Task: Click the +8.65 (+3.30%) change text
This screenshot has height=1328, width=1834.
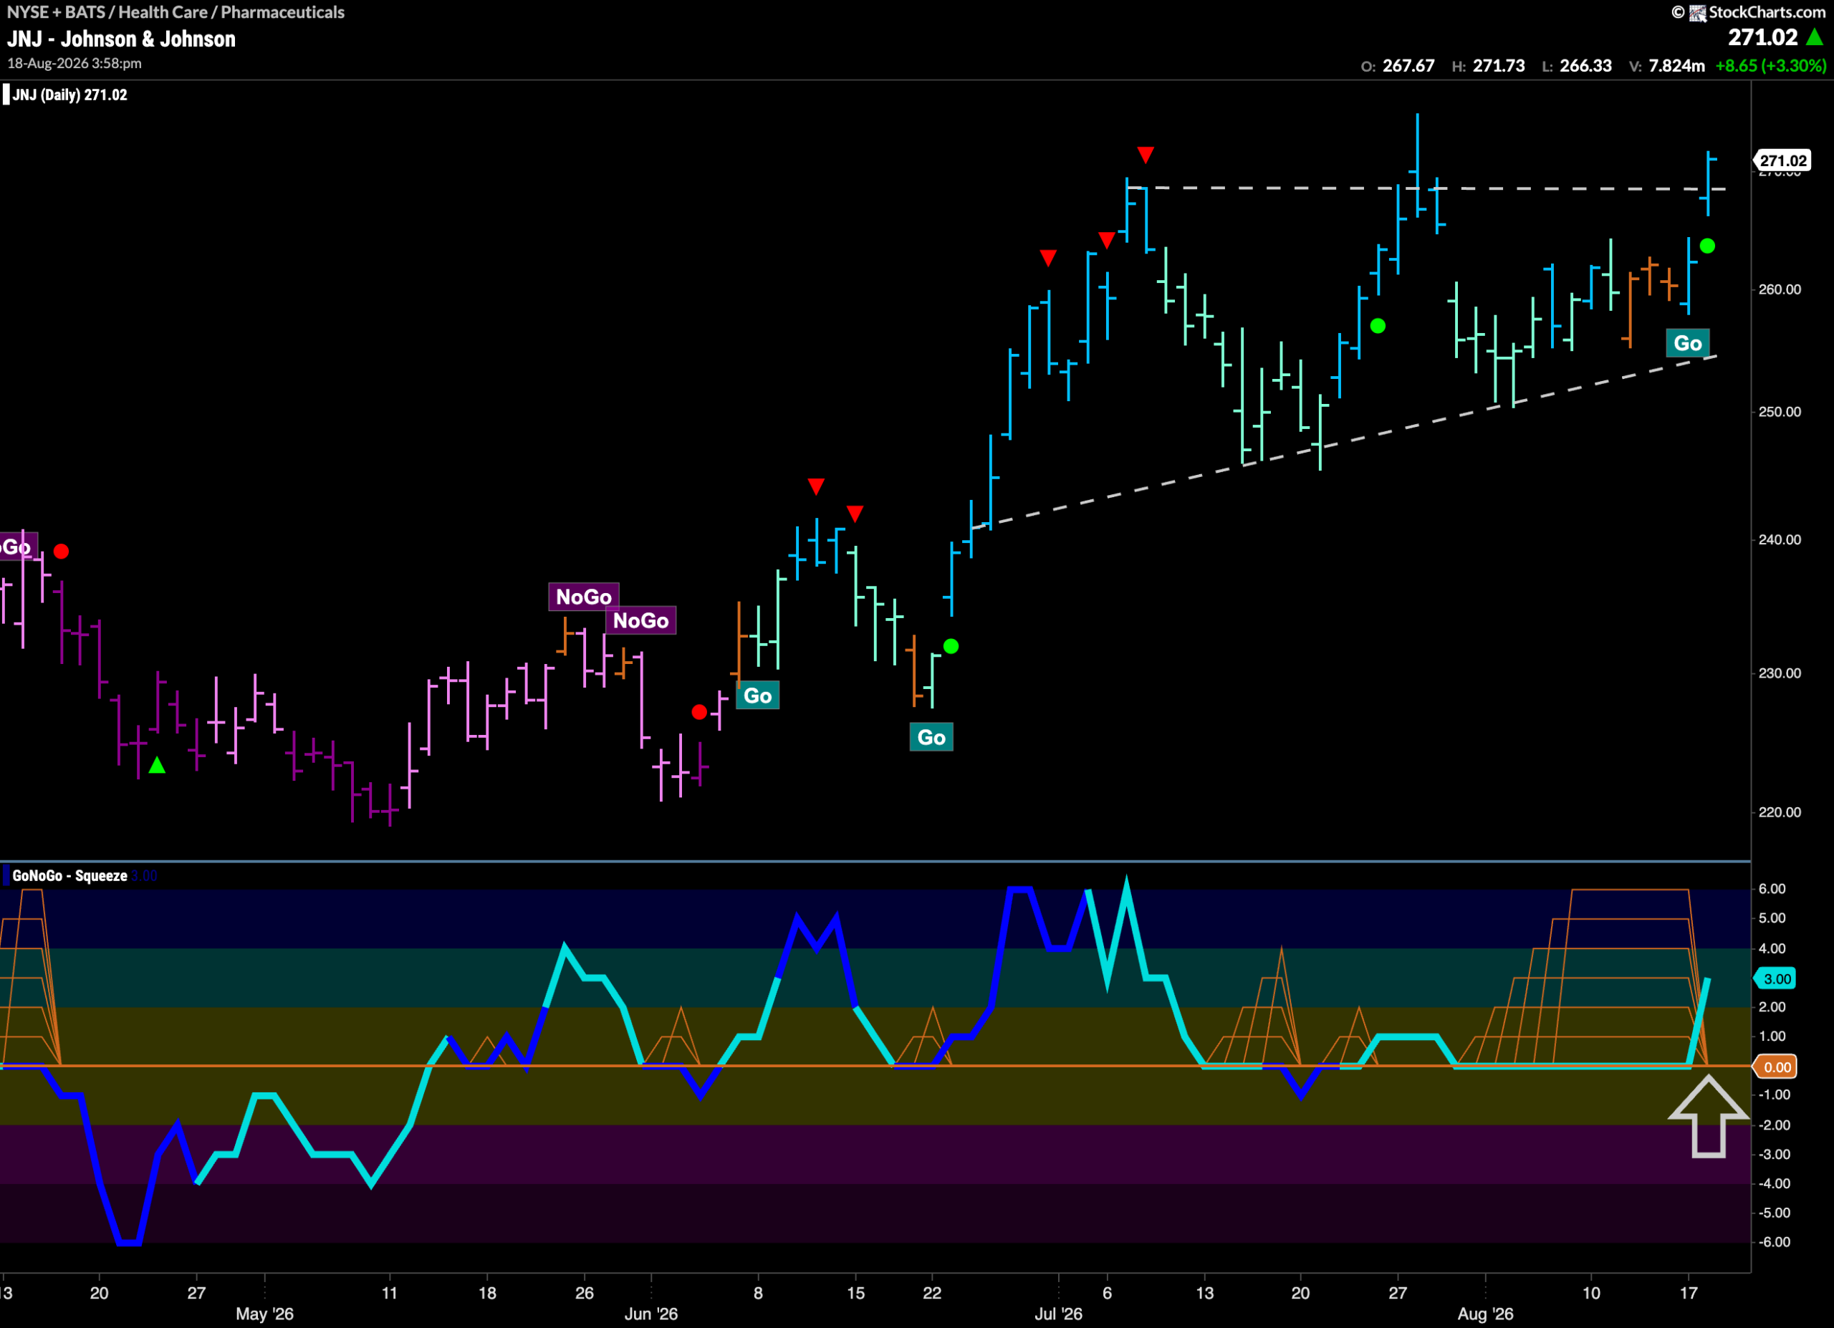Action: point(1770,65)
